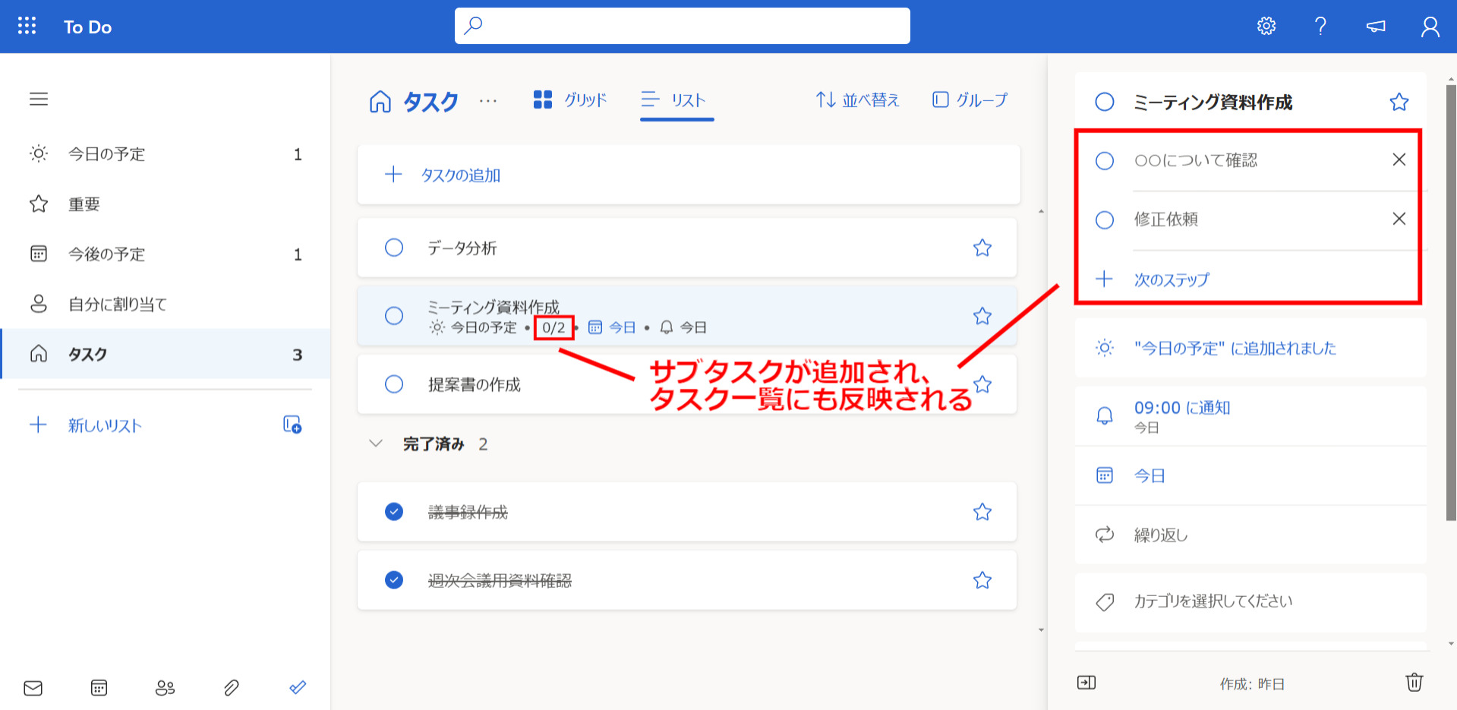Open the feedback megaphone icon
This screenshot has height=710, width=1457.
point(1375,25)
